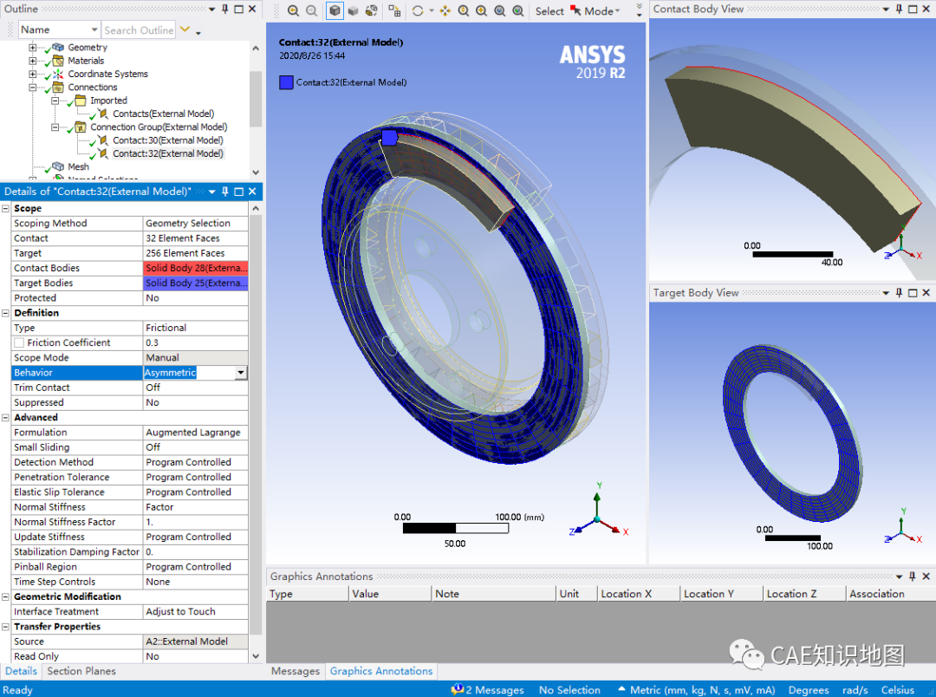The width and height of the screenshot is (936, 697).
Task: Click the Select toolbar label
Action: (x=549, y=10)
